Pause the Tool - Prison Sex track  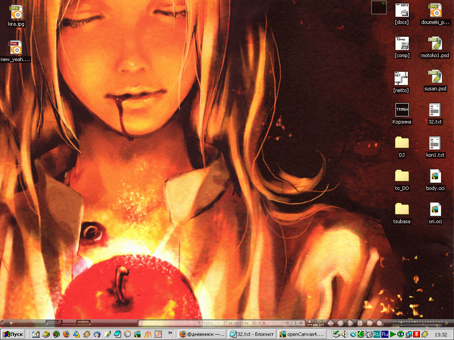[x=360, y=323]
